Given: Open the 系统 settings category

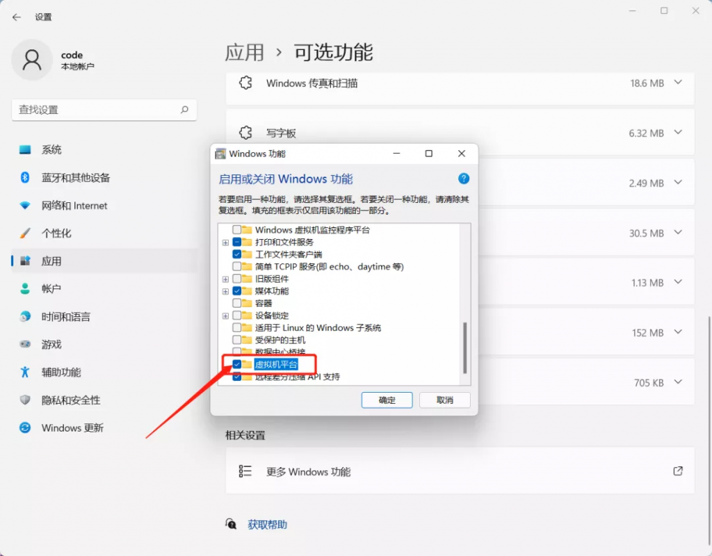Looking at the screenshot, I should [x=104, y=150].
